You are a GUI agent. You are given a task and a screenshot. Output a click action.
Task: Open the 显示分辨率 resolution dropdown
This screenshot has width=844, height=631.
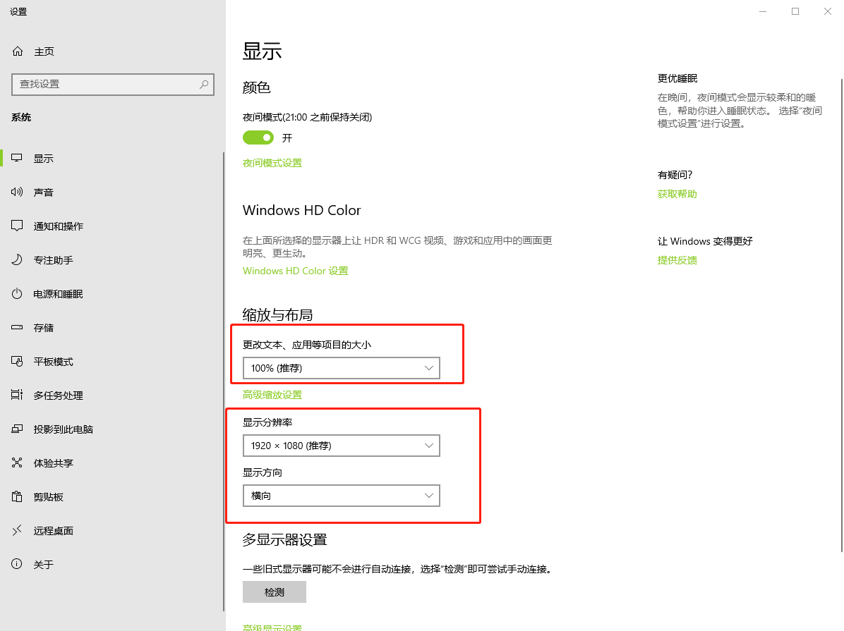point(341,445)
